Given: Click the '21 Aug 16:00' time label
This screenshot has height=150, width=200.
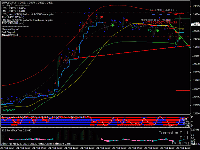Looking at the screenshot, I should pos(87,148).
